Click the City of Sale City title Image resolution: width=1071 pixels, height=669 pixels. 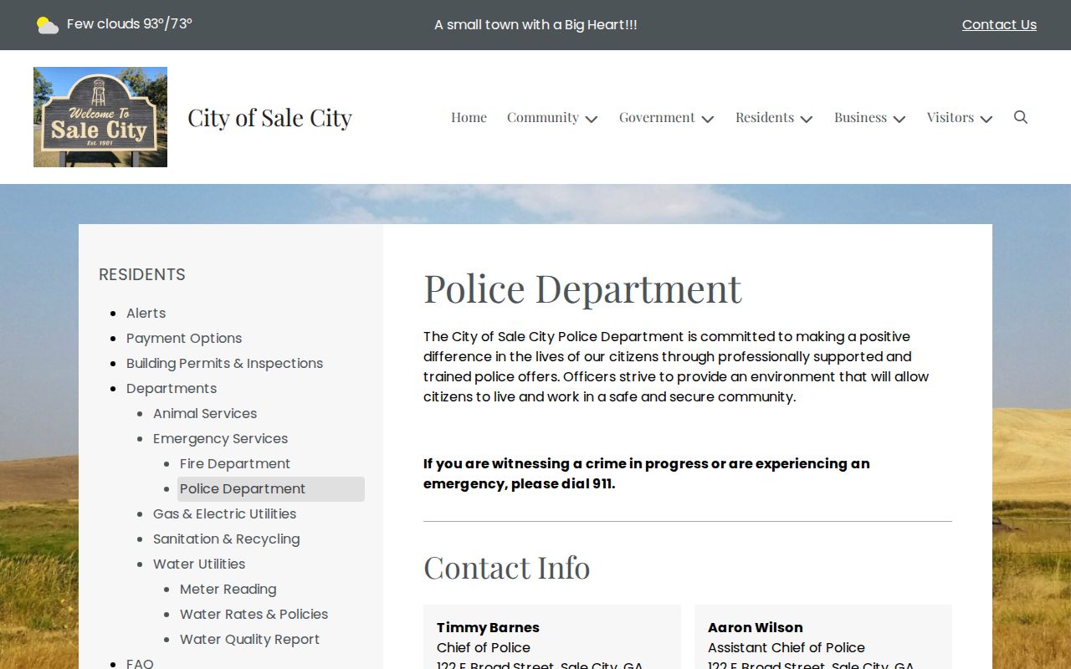click(x=269, y=117)
